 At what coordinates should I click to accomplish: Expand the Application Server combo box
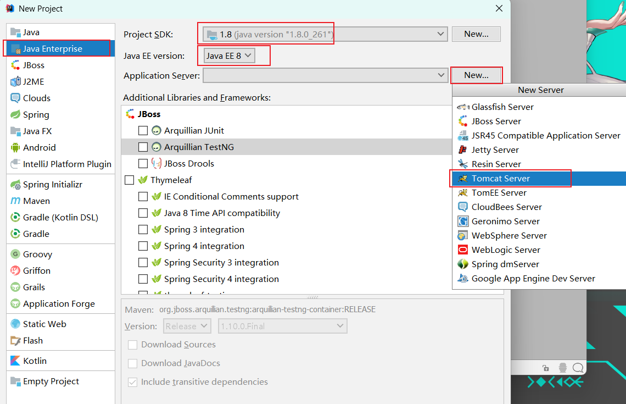tap(325, 75)
